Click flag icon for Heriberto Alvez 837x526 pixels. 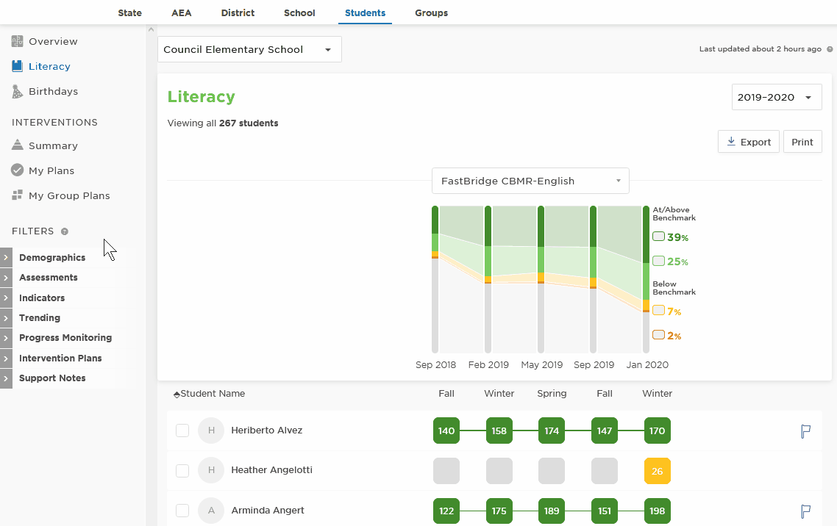tap(805, 431)
